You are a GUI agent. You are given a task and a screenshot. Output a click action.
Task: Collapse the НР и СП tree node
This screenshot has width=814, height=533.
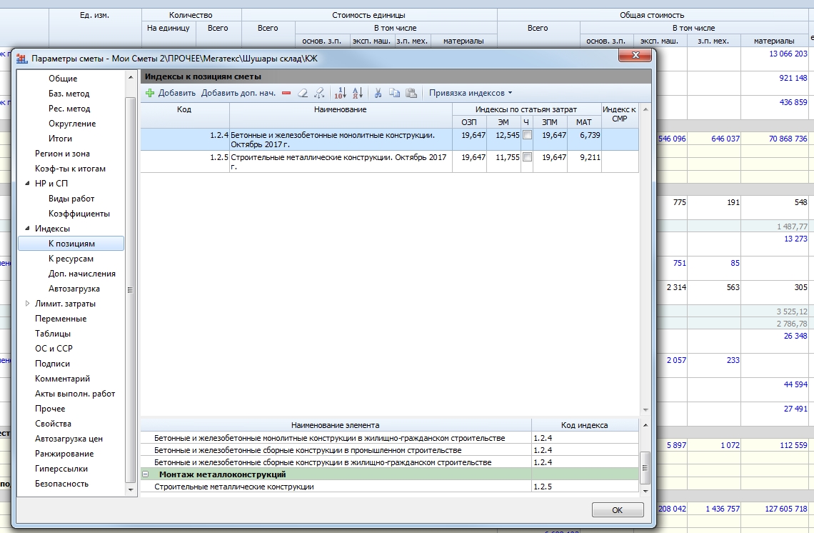(27, 184)
